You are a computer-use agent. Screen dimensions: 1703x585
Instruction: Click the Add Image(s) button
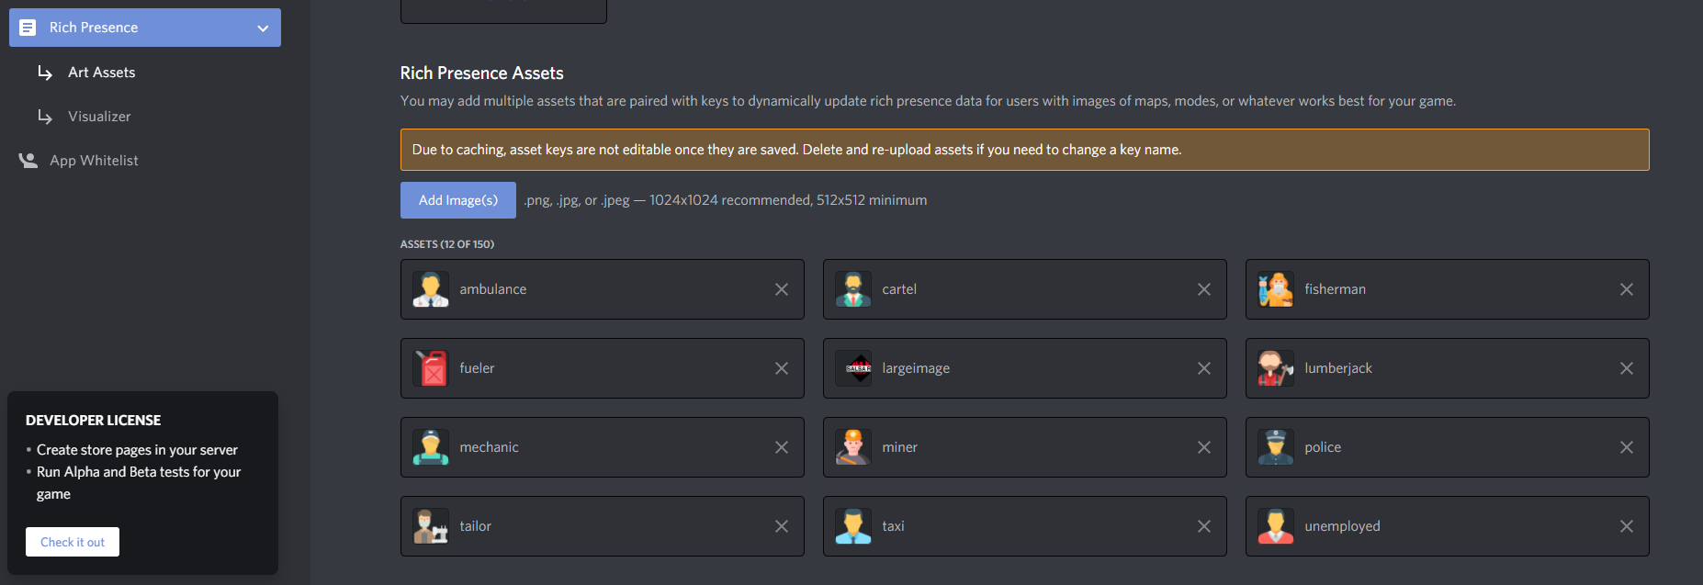coord(458,200)
